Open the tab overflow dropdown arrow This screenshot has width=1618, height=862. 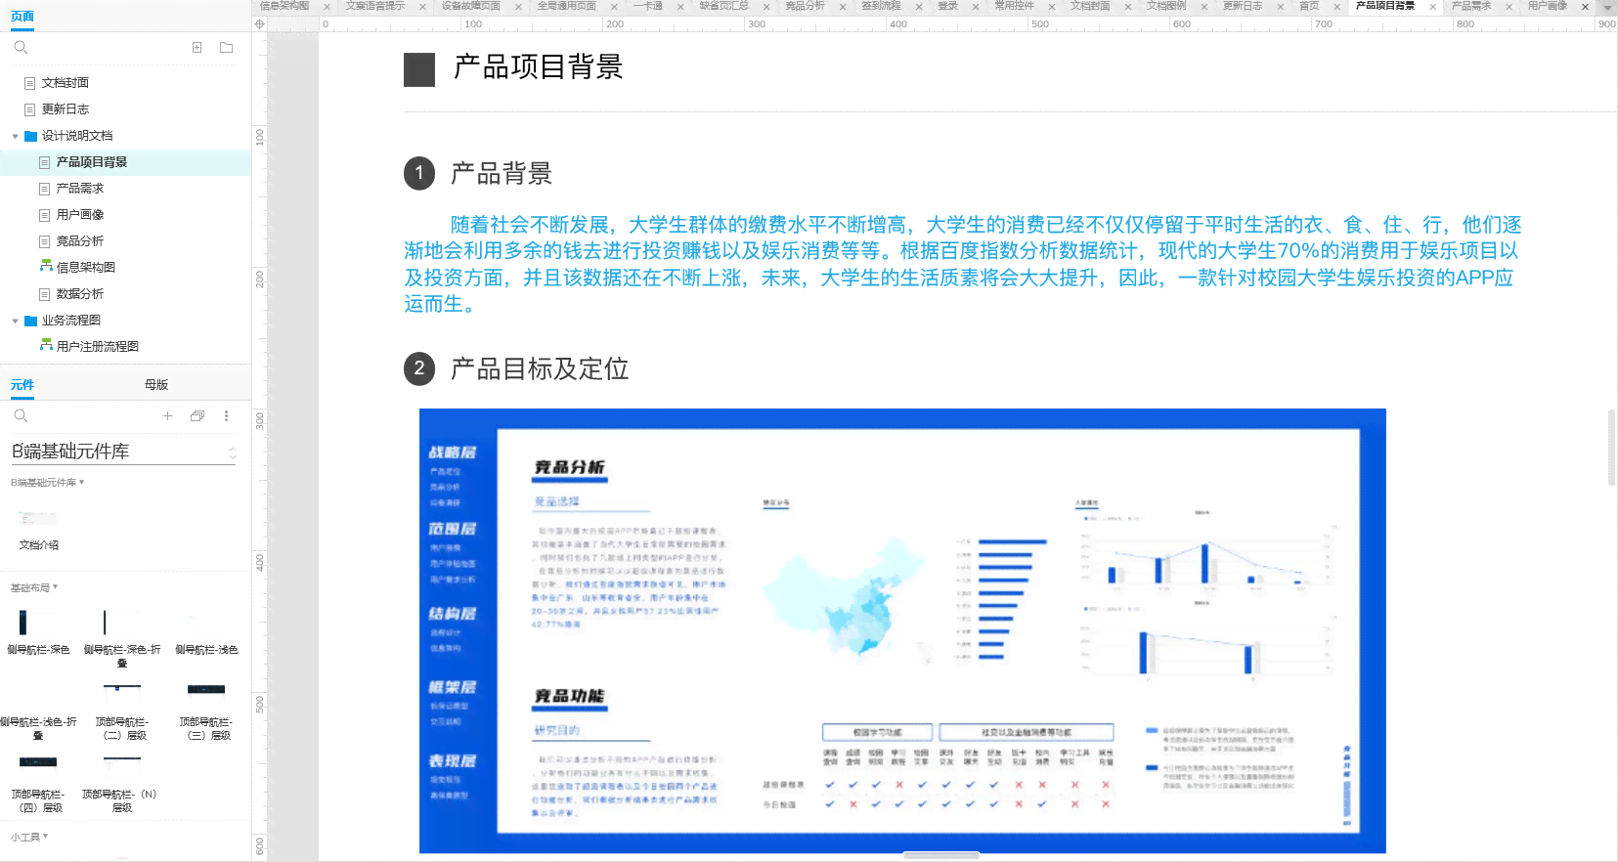tap(1607, 7)
